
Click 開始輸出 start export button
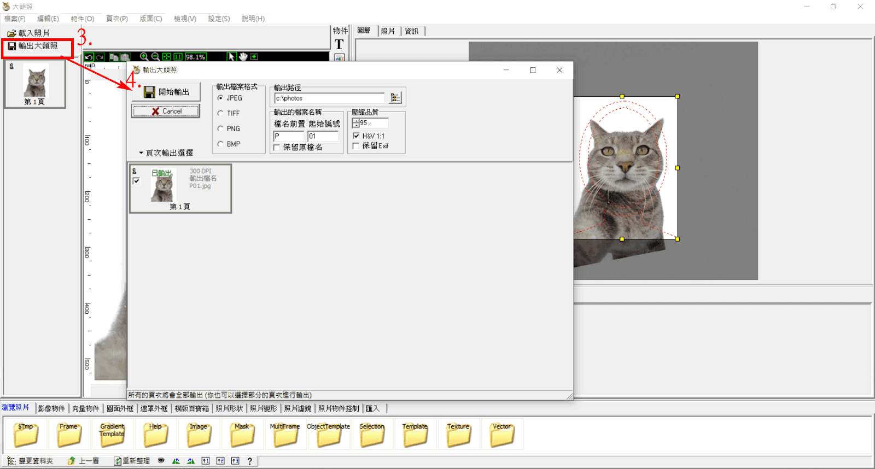[x=166, y=92]
